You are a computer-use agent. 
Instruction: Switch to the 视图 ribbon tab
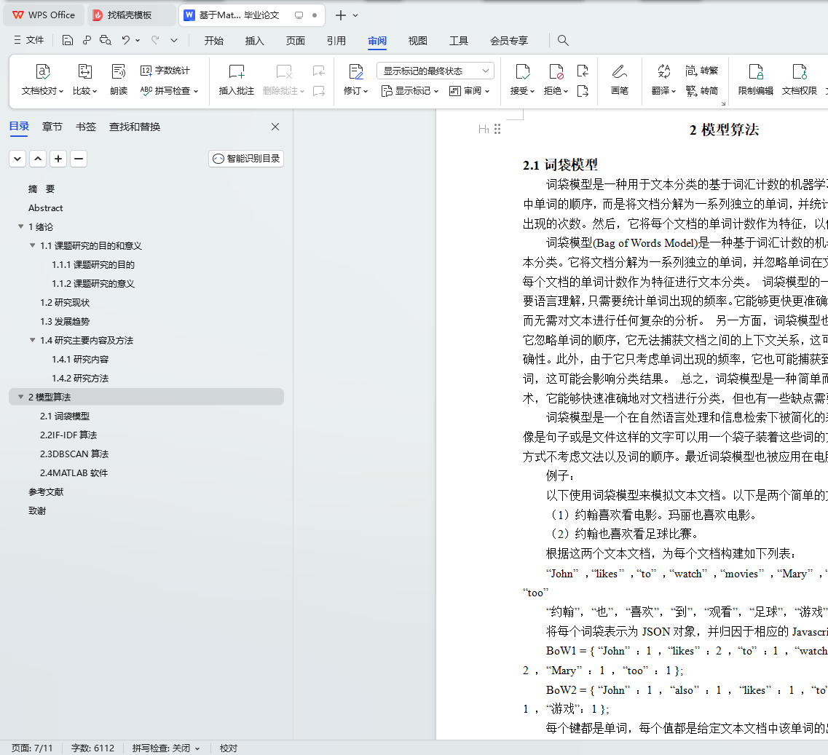[417, 41]
